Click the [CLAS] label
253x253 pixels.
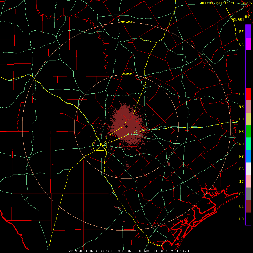coord(238,19)
